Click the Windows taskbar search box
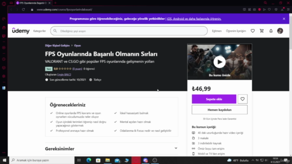Image resolution: width=292 pixels, height=164 pixels. point(42,160)
